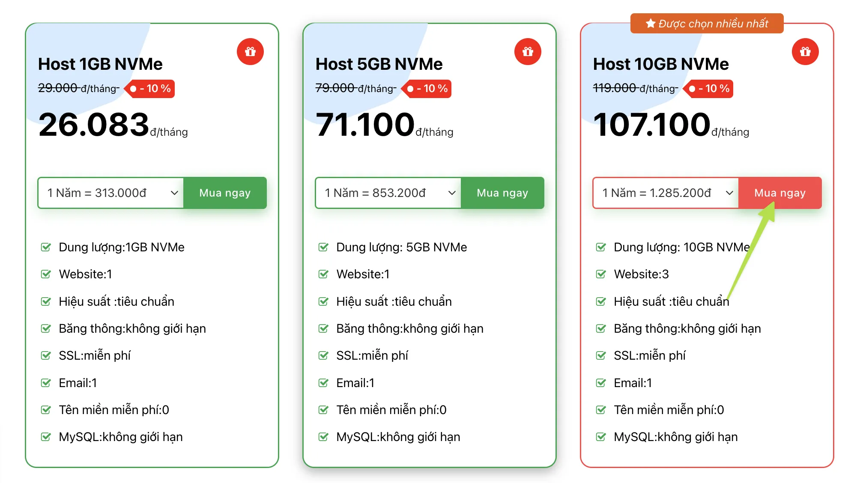Image resolution: width=860 pixels, height=483 pixels.
Task: Click check icon beside 'Dung lượng: 5GB NVMe'
Action: [x=323, y=247]
